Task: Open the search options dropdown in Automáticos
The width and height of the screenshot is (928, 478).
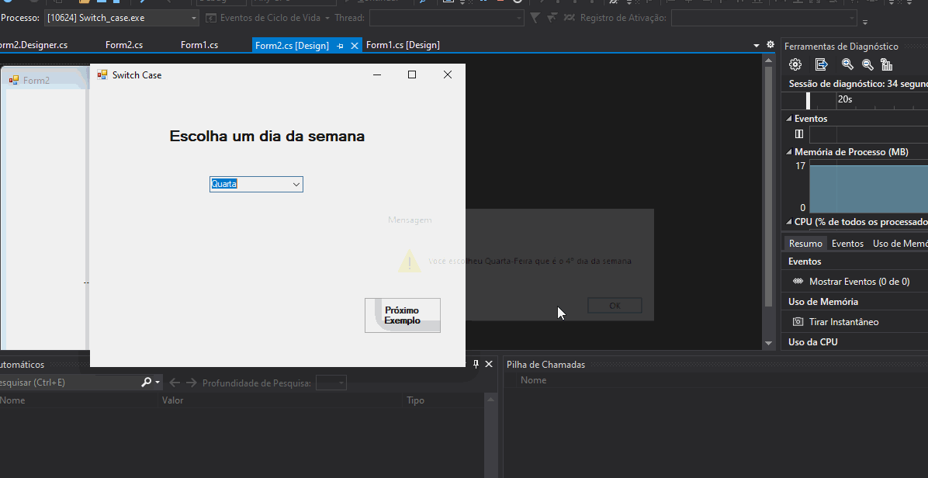Action: 158,383
